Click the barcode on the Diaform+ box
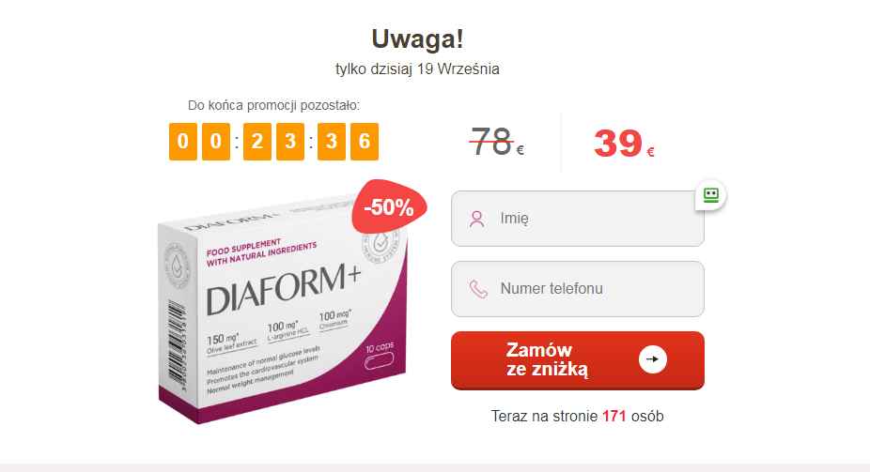 177,346
